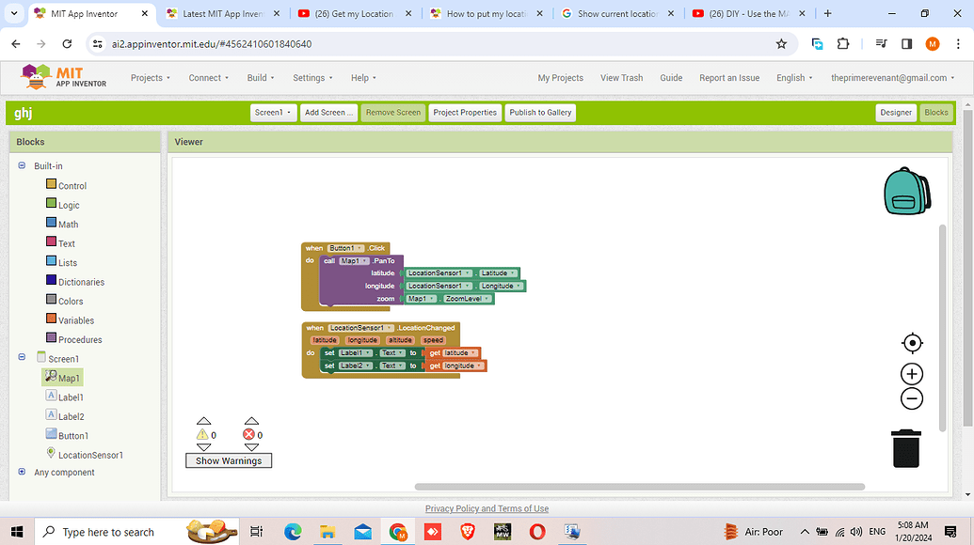Open the Help menu

click(x=360, y=77)
